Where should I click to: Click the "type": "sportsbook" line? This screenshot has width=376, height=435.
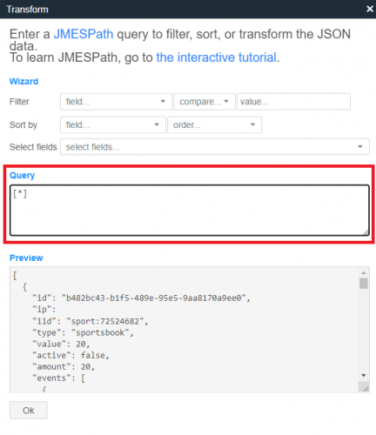pos(83,332)
